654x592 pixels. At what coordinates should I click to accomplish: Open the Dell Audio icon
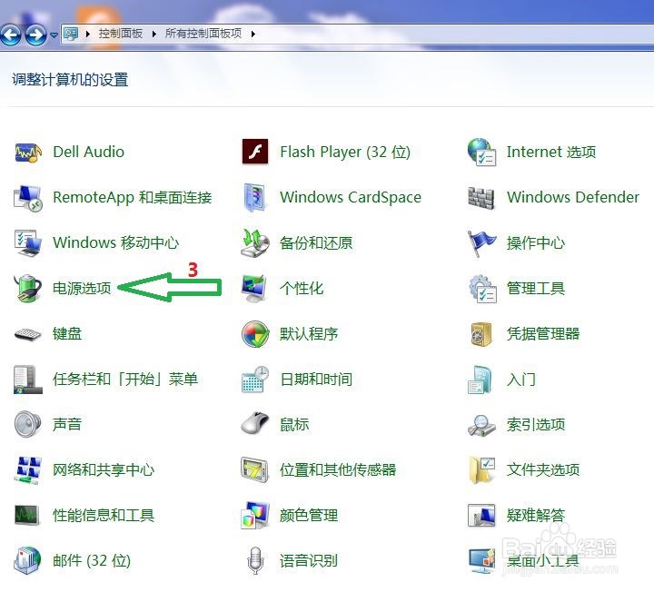[x=27, y=153]
